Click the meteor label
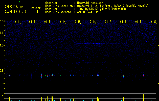Viewport: 159px width, 101px height. coord(36,8)
